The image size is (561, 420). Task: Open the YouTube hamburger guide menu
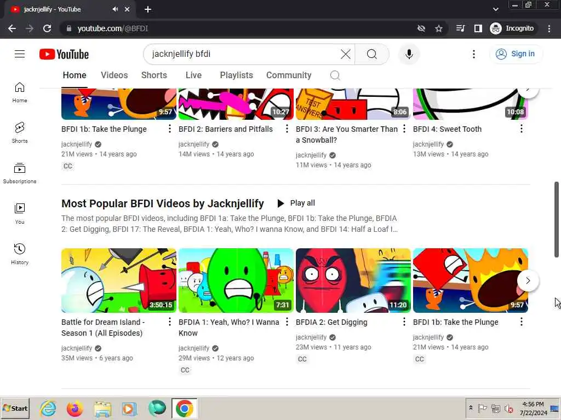(20, 54)
